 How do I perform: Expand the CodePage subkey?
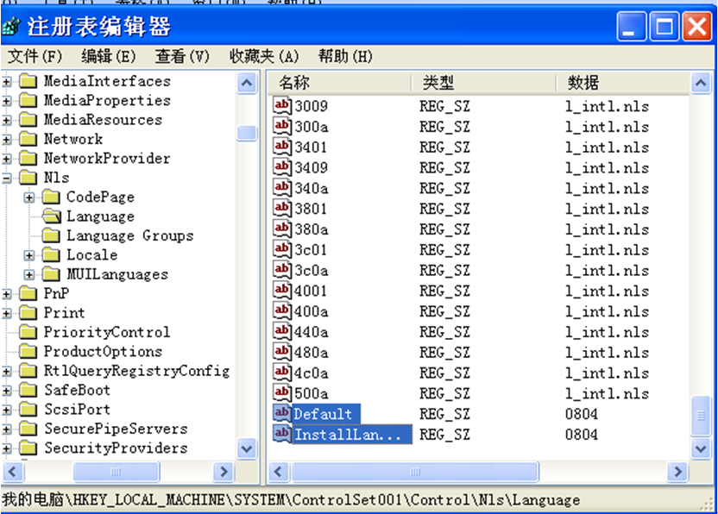pos(29,197)
